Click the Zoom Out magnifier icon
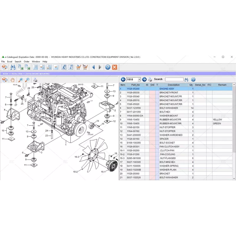 27,80
